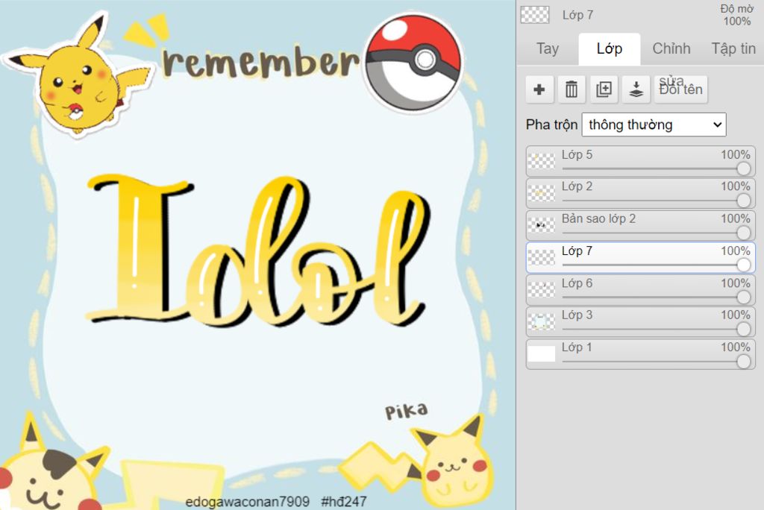This screenshot has width=764, height=510.
Task: Select layer Lớp 5 by its name
Action: 577,155
